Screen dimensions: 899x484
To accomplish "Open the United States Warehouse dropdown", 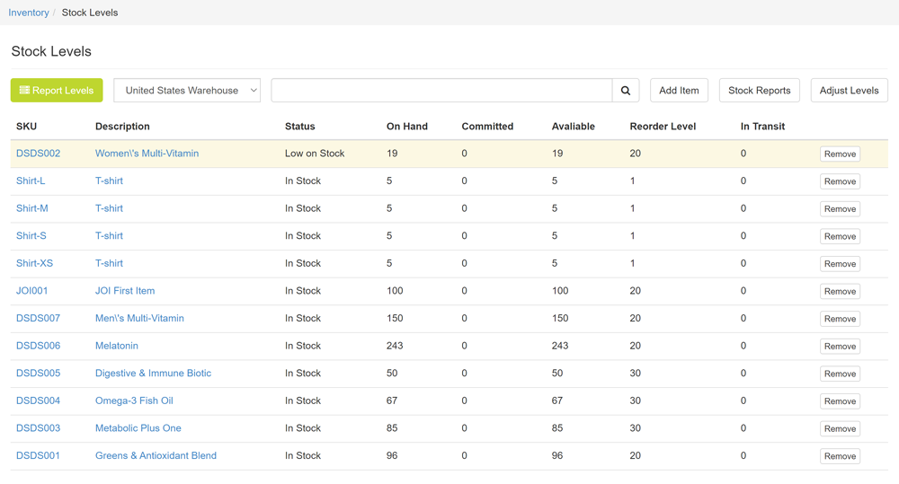I will [x=187, y=91].
